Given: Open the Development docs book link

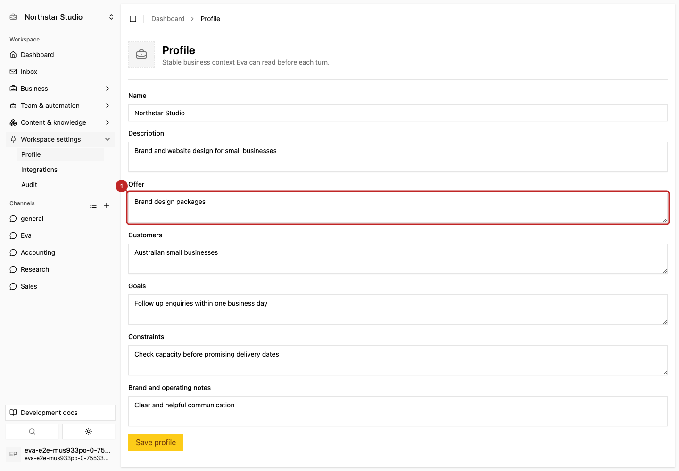Looking at the screenshot, I should (x=60, y=413).
